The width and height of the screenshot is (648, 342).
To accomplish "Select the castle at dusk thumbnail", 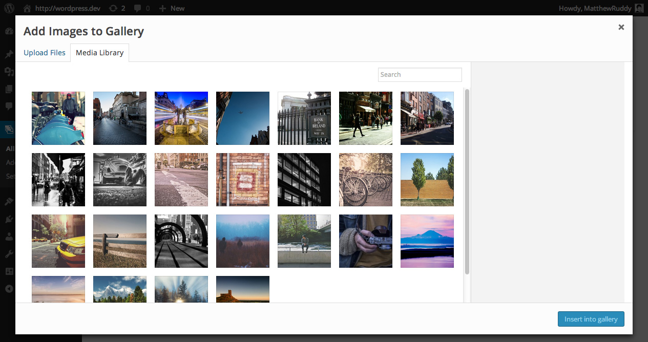I will 243,289.
